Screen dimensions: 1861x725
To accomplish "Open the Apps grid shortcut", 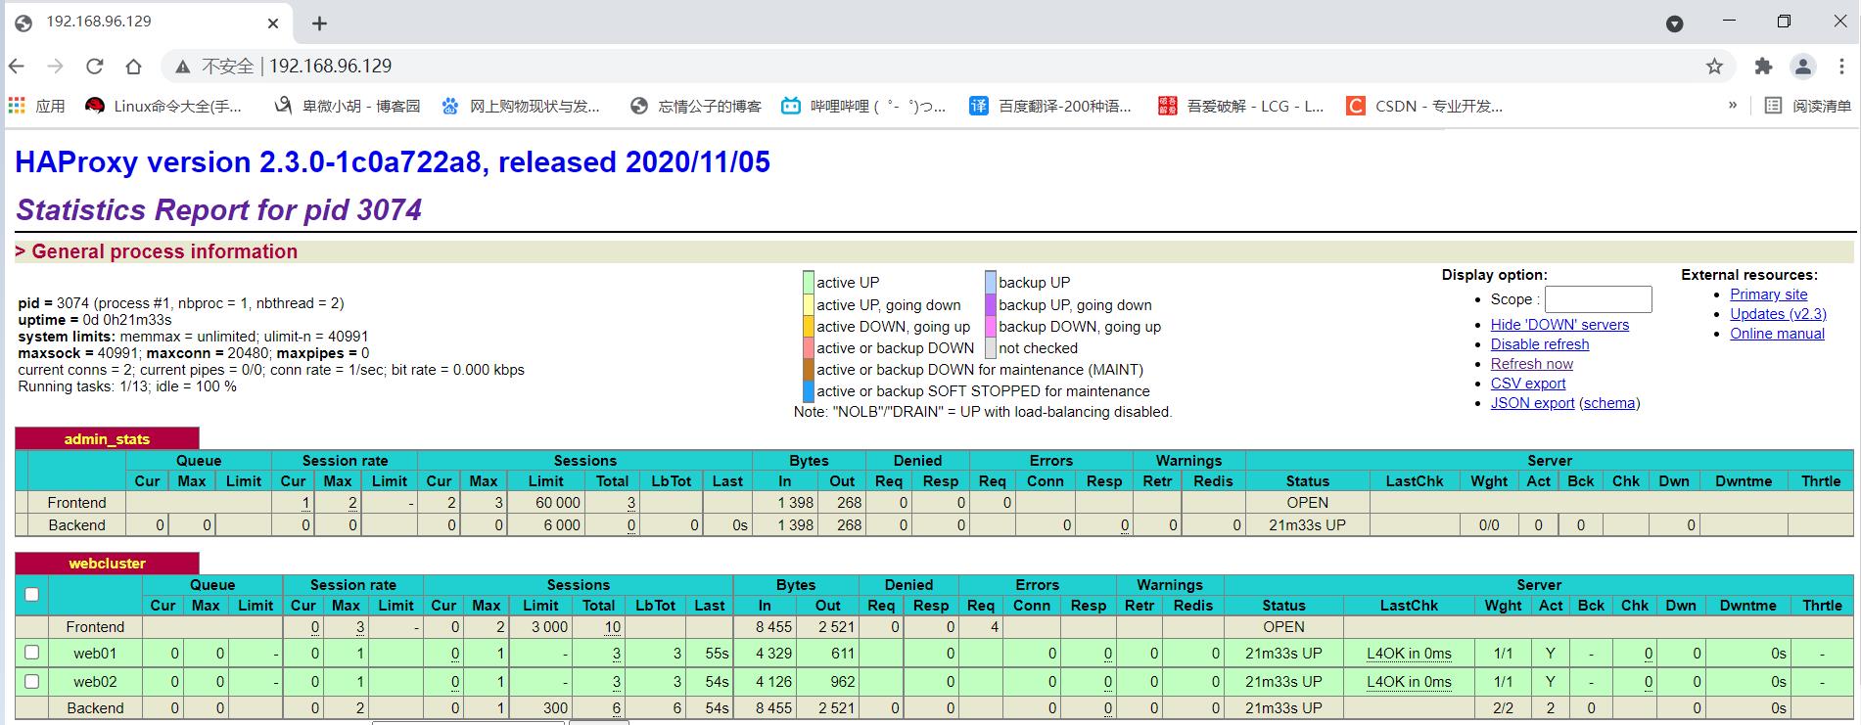I will click(36, 106).
